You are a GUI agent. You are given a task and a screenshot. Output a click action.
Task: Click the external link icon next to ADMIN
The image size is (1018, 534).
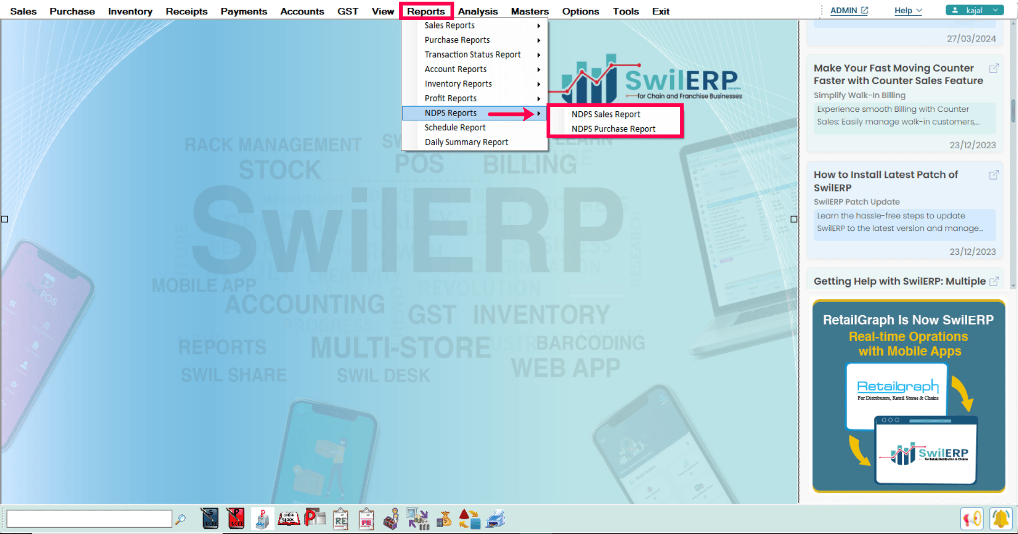865,10
